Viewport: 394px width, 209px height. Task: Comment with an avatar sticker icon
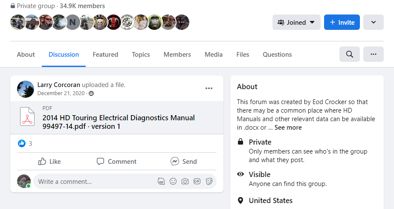pyautogui.click(x=161, y=181)
